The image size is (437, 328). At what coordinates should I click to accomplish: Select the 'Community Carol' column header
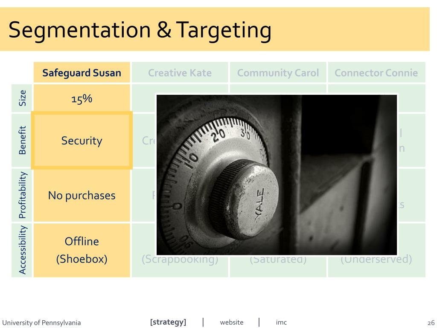pyautogui.click(x=278, y=73)
